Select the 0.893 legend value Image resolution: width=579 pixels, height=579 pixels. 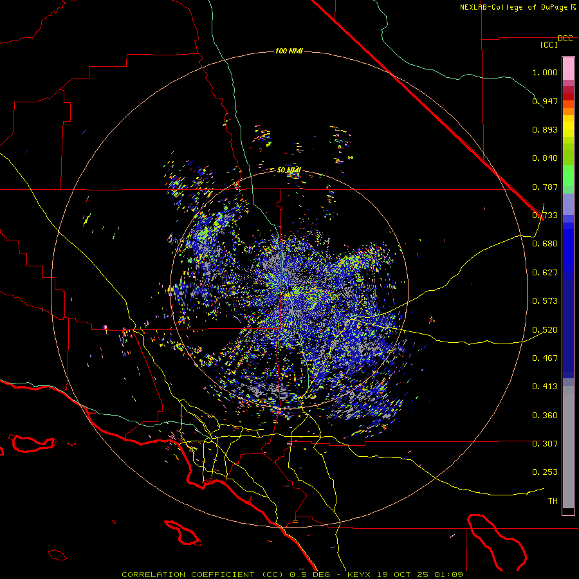(x=545, y=129)
